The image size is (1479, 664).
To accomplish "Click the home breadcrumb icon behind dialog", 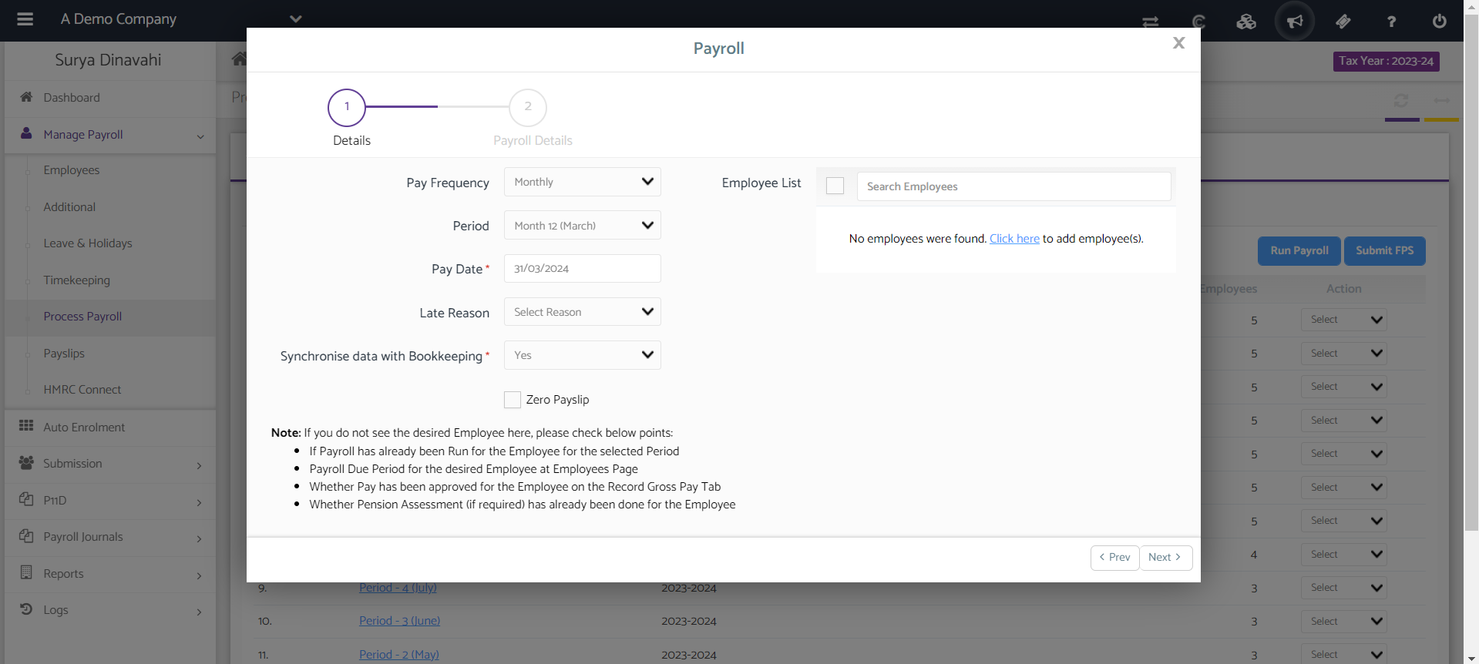I will tap(239, 59).
